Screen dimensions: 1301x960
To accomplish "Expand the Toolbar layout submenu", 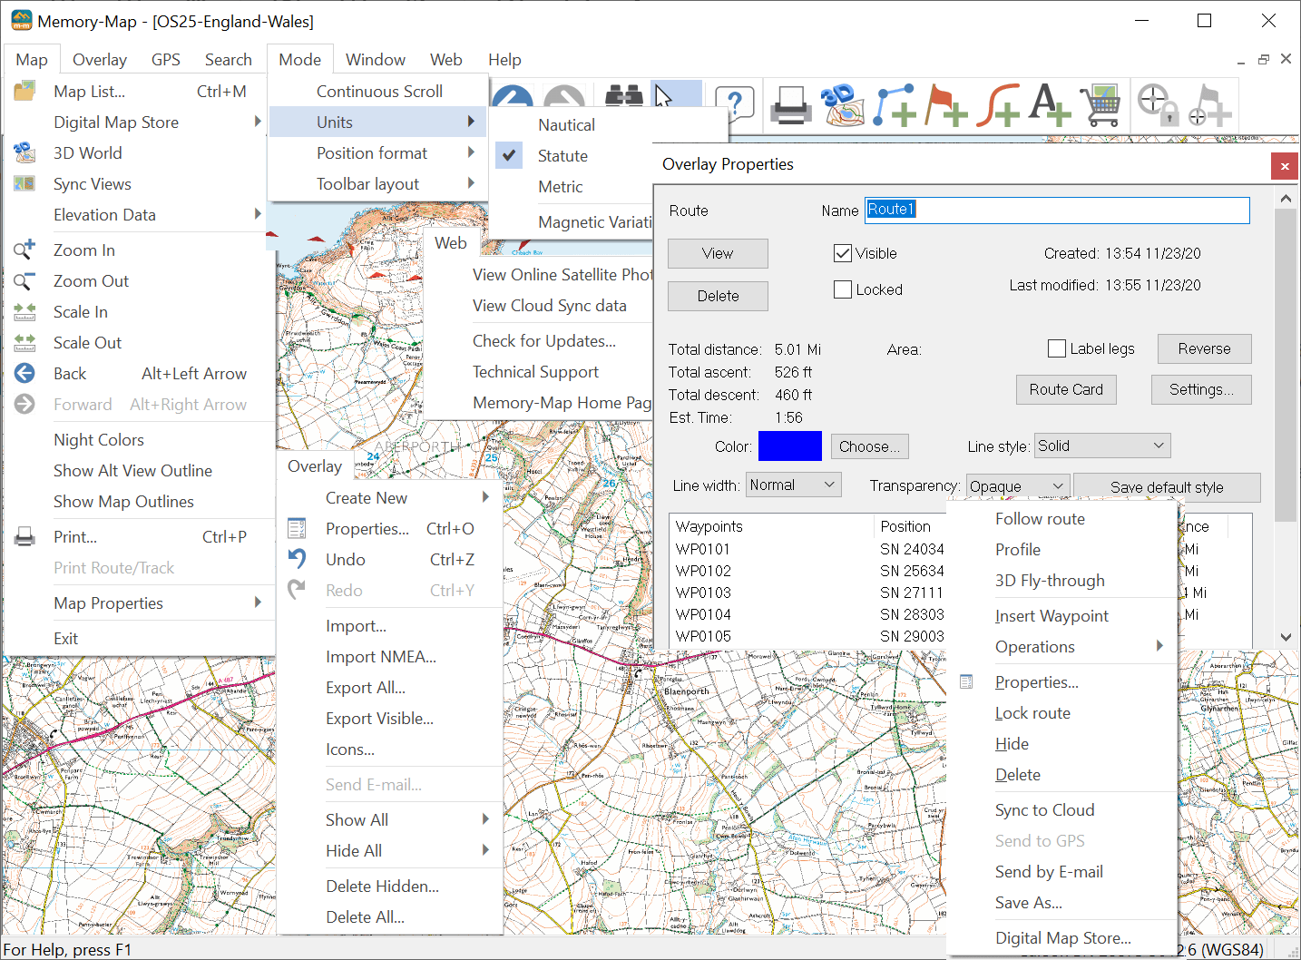I will [x=378, y=183].
